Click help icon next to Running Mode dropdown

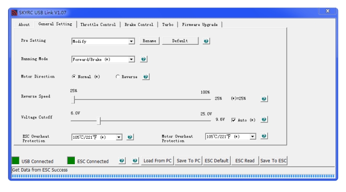click(144, 59)
